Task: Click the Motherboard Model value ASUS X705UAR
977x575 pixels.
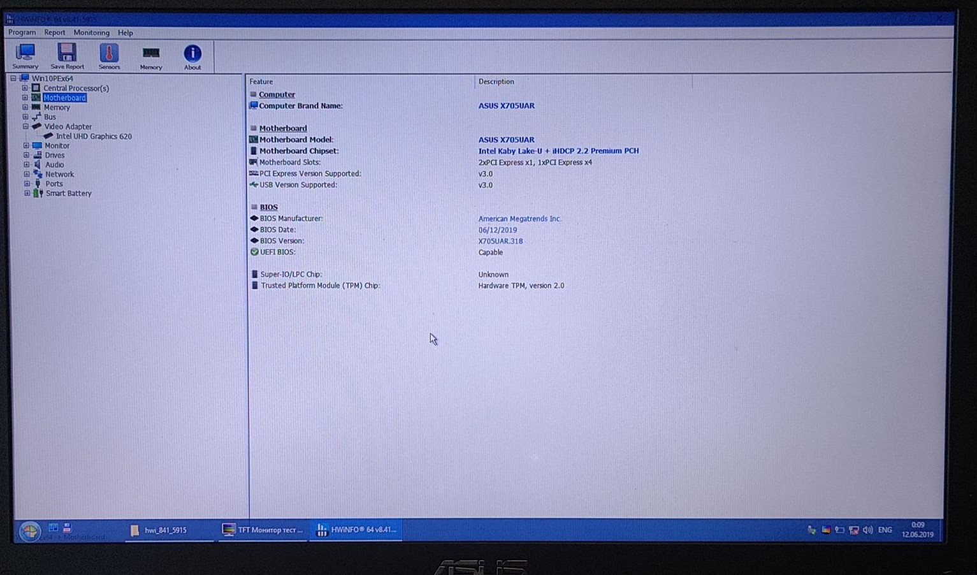Action: [507, 140]
